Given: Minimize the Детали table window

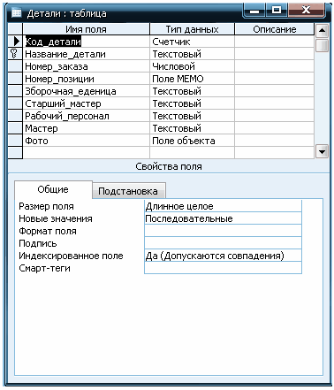Looking at the screenshot, I should point(254,11).
